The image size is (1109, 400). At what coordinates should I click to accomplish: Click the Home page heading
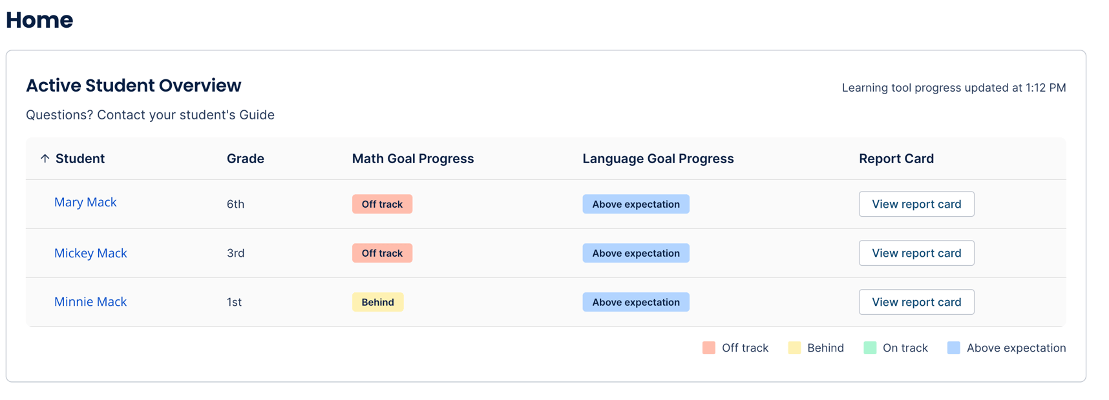[39, 20]
